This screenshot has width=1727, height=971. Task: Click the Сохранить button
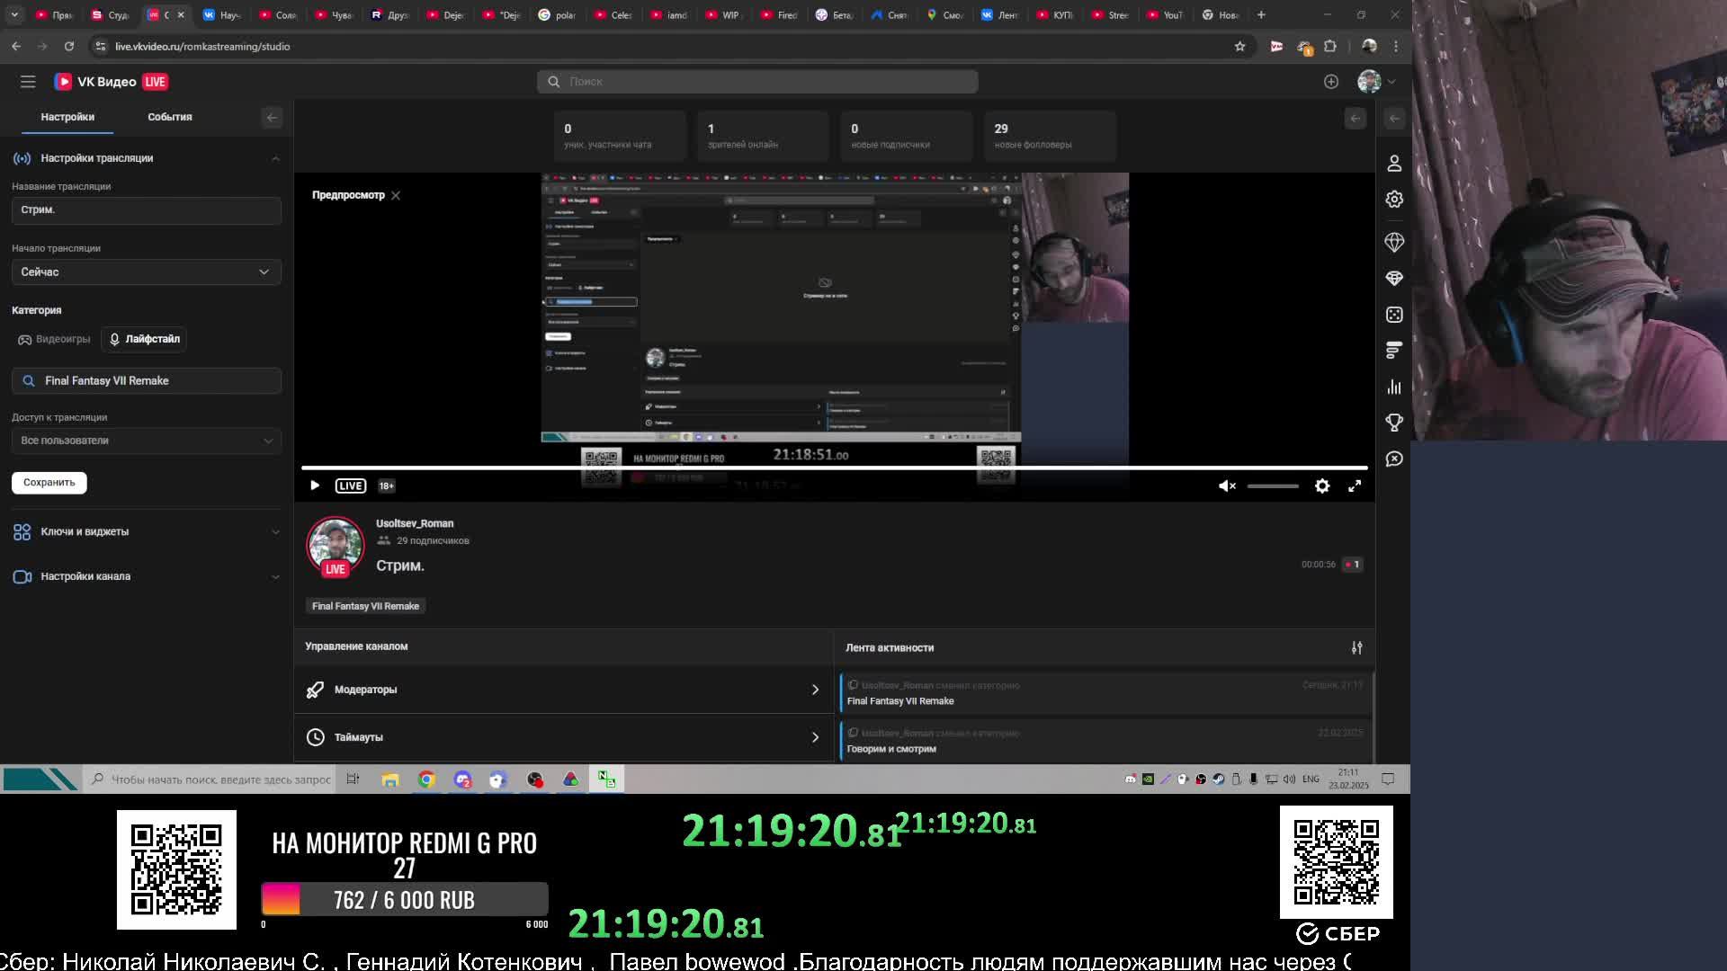pos(49,483)
